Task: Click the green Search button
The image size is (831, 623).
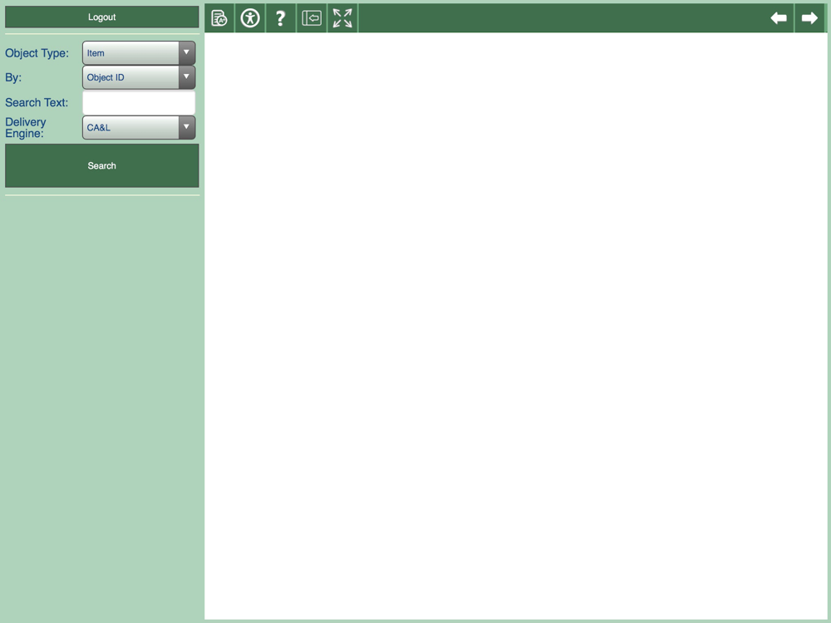Action: [101, 166]
